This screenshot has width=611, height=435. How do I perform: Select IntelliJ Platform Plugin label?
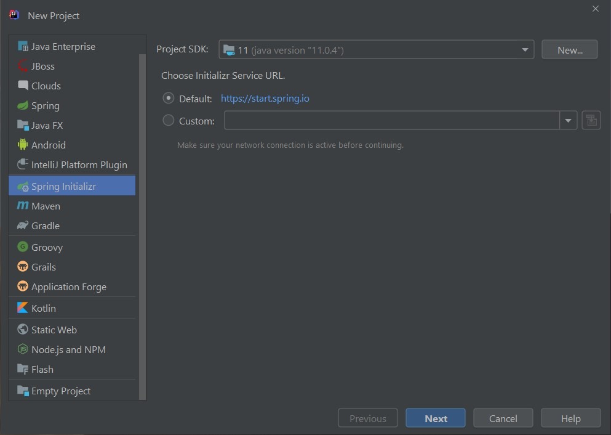79,165
